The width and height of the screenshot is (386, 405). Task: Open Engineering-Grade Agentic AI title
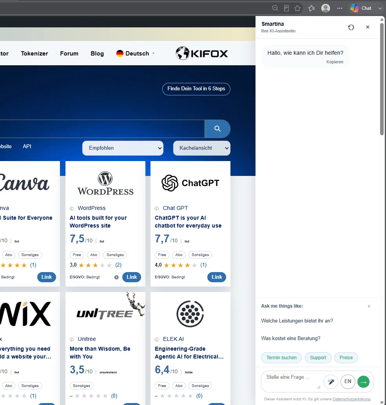pyautogui.click(x=189, y=353)
